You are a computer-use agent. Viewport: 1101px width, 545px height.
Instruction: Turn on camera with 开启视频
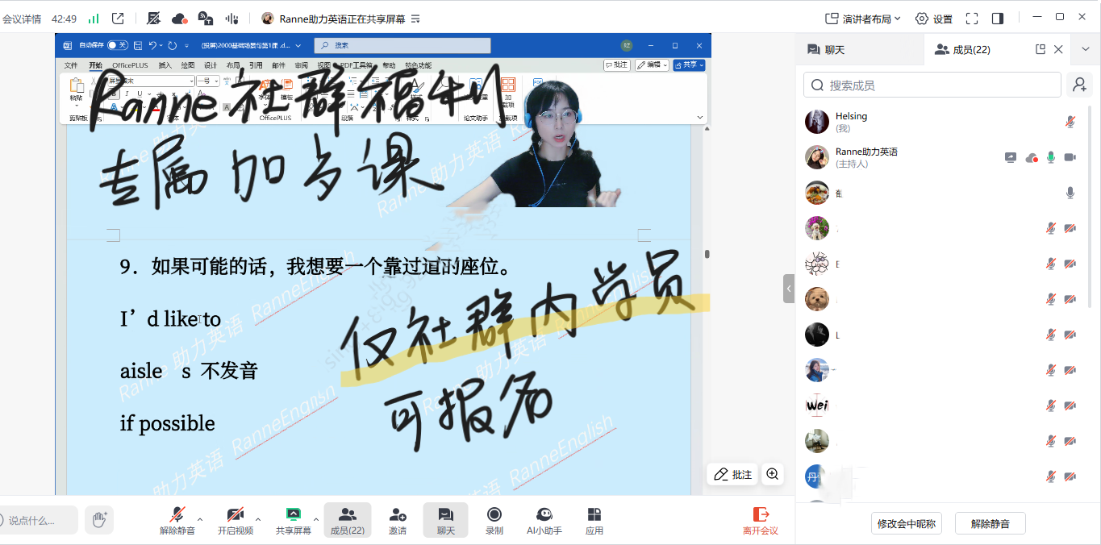(x=236, y=520)
